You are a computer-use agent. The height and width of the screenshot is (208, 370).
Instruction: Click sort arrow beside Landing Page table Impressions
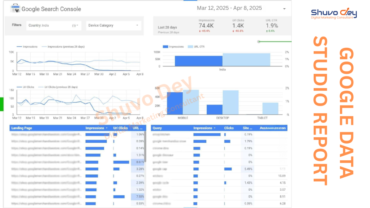click(107, 128)
